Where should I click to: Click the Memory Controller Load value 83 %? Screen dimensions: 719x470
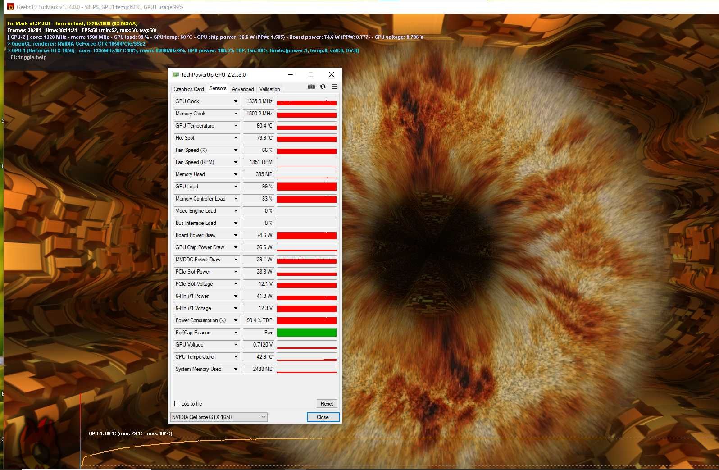tap(259, 199)
